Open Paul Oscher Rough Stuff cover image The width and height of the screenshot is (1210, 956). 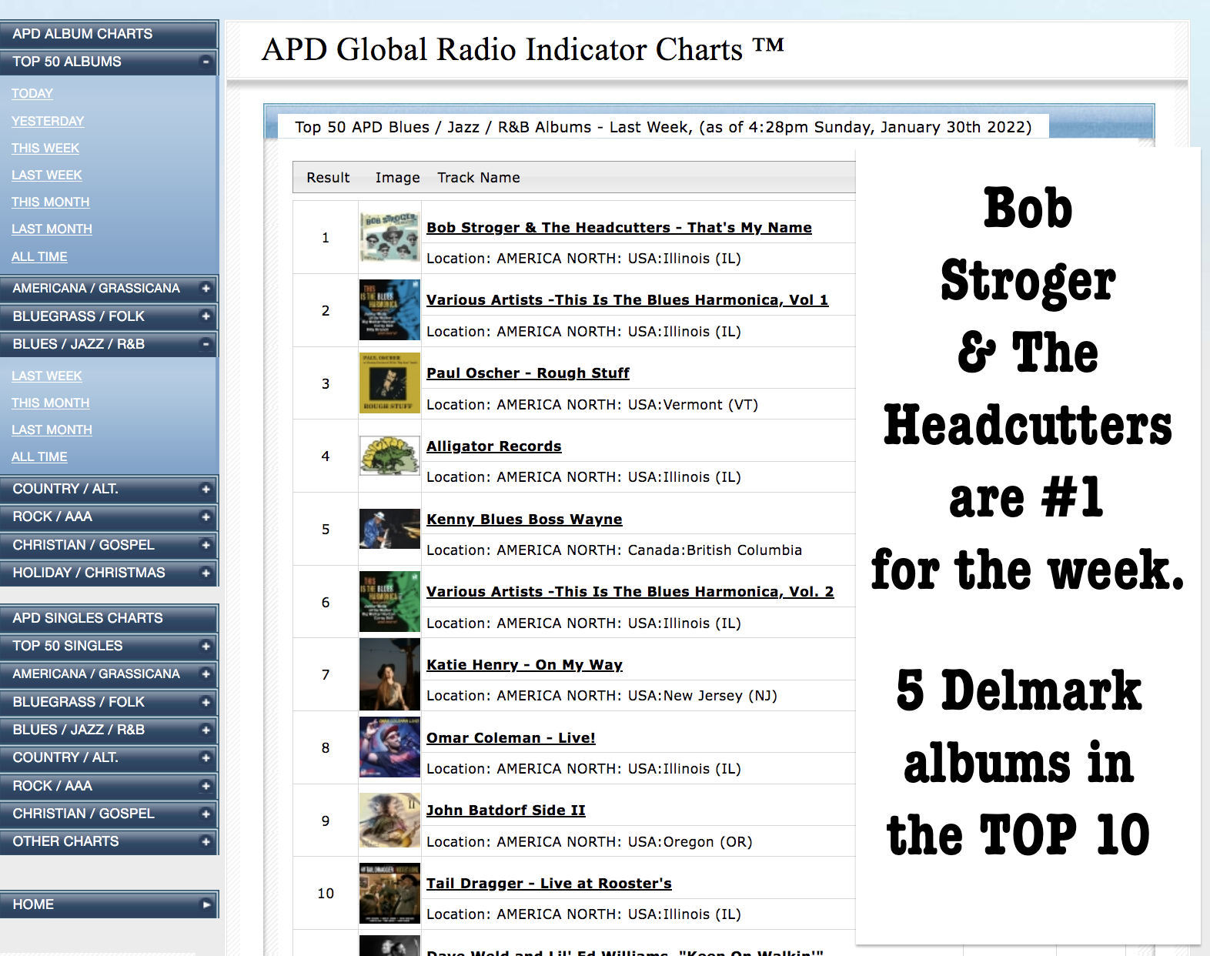[x=389, y=383]
